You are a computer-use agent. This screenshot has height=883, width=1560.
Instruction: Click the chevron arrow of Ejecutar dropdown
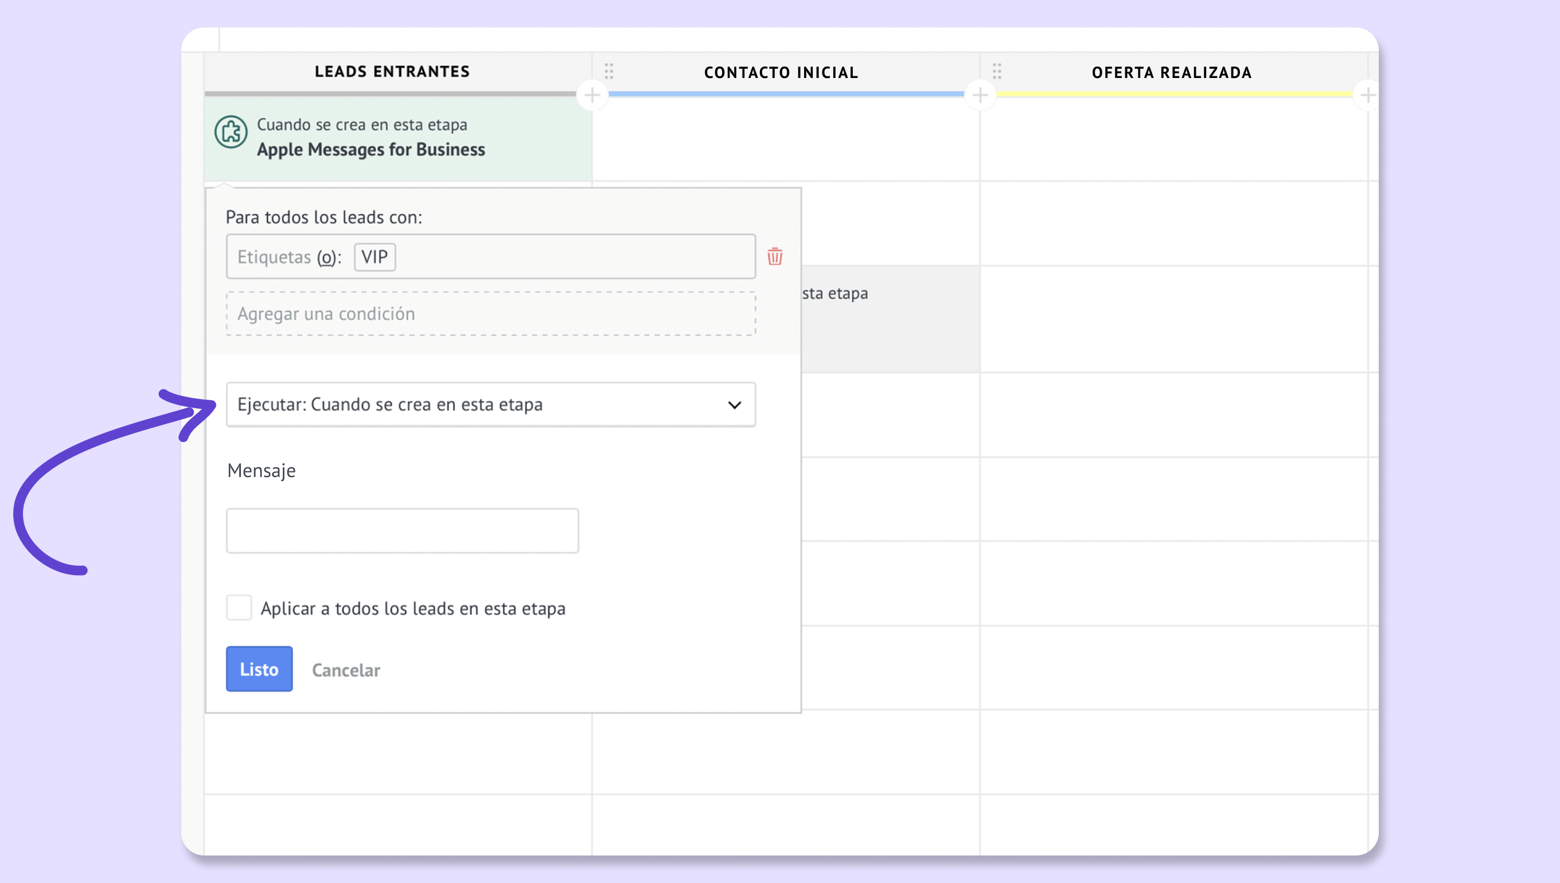735,405
